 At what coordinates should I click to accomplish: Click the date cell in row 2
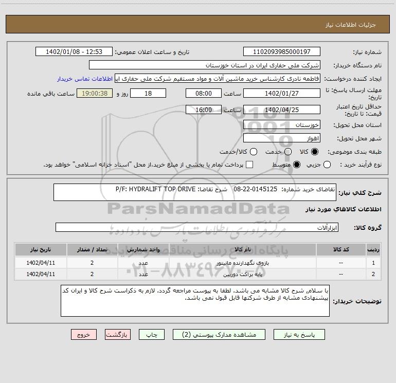pyautogui.click(x=41, y=274)
